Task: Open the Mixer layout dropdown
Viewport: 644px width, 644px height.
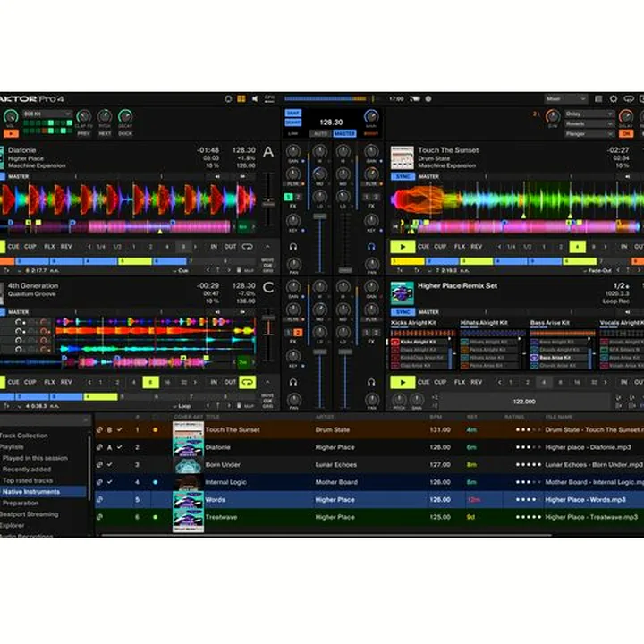Action: click(565, 99)
